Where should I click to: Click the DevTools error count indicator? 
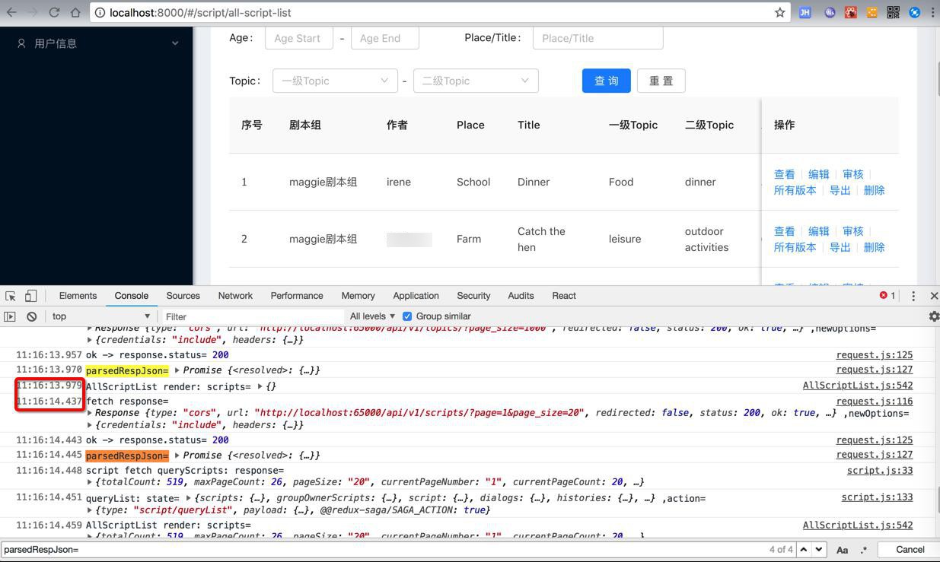point(887,296)
